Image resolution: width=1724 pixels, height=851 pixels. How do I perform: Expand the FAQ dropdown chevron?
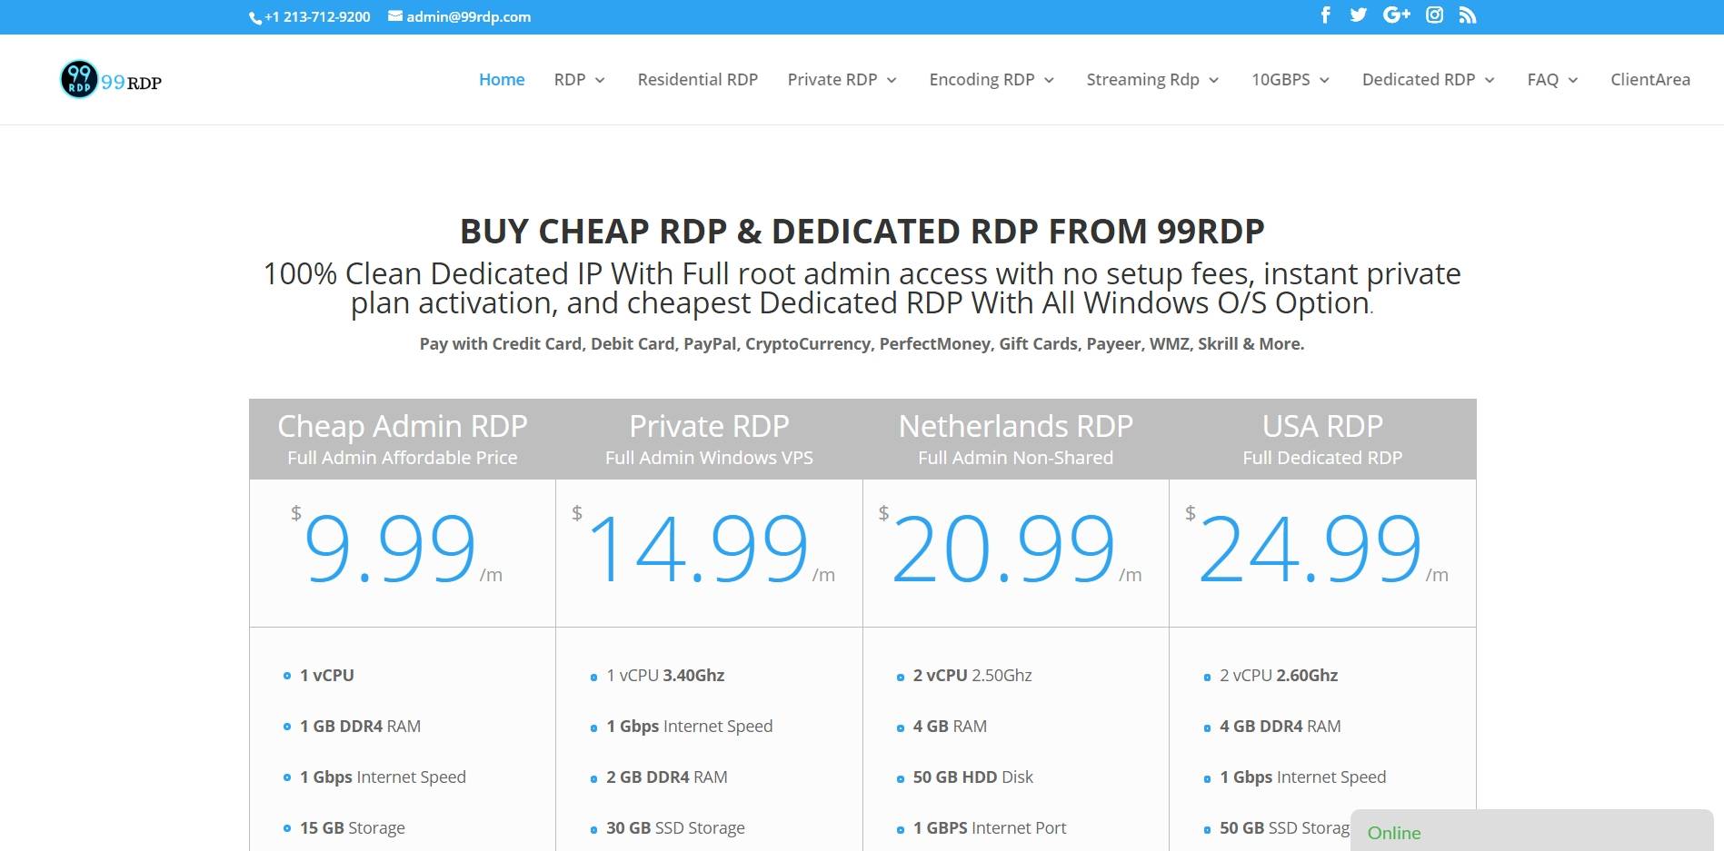(1573, 81)
